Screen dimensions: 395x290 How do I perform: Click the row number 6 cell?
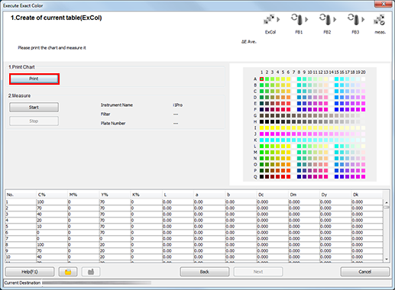click(x=21, y=233)
